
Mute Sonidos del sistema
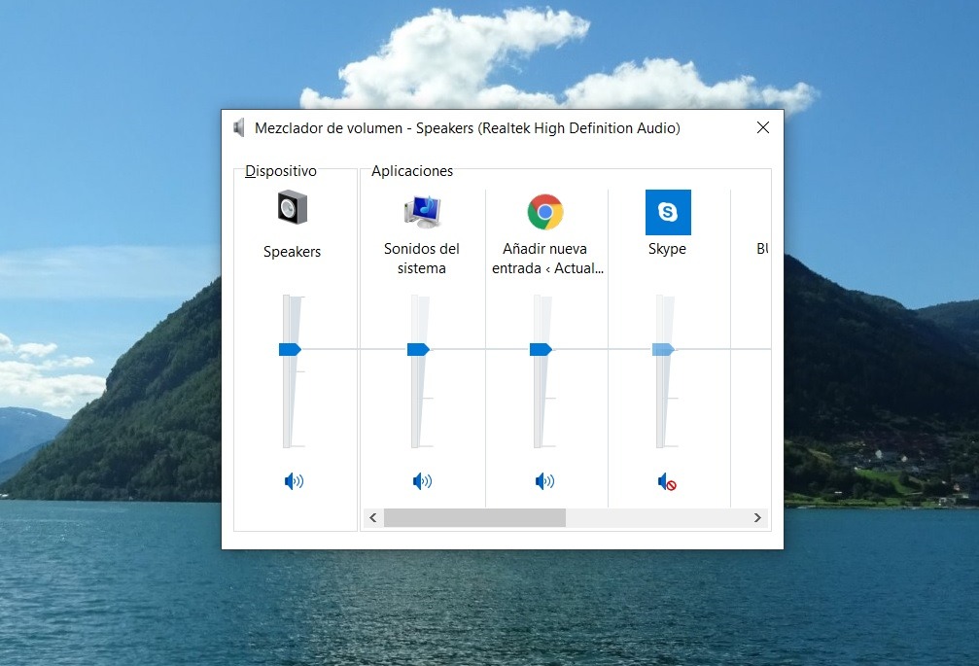pos(422,480)
